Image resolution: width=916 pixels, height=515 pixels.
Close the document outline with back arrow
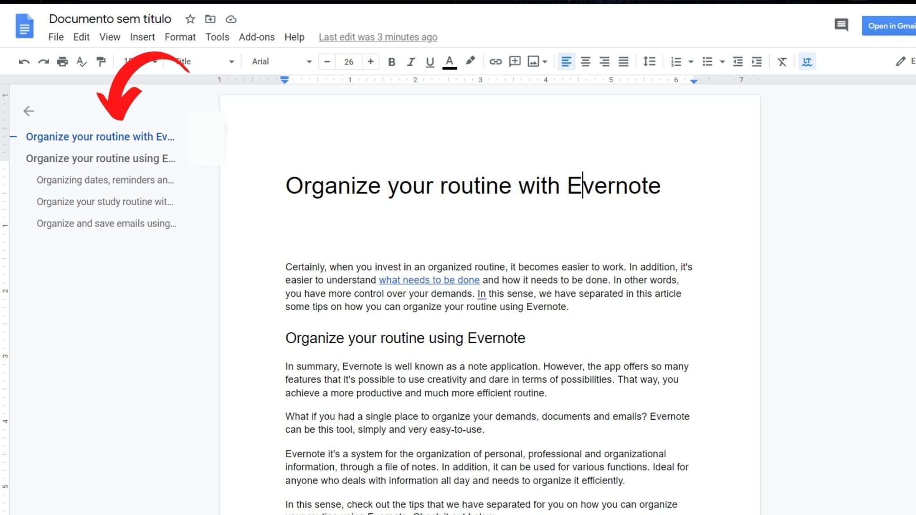[29, 111]
